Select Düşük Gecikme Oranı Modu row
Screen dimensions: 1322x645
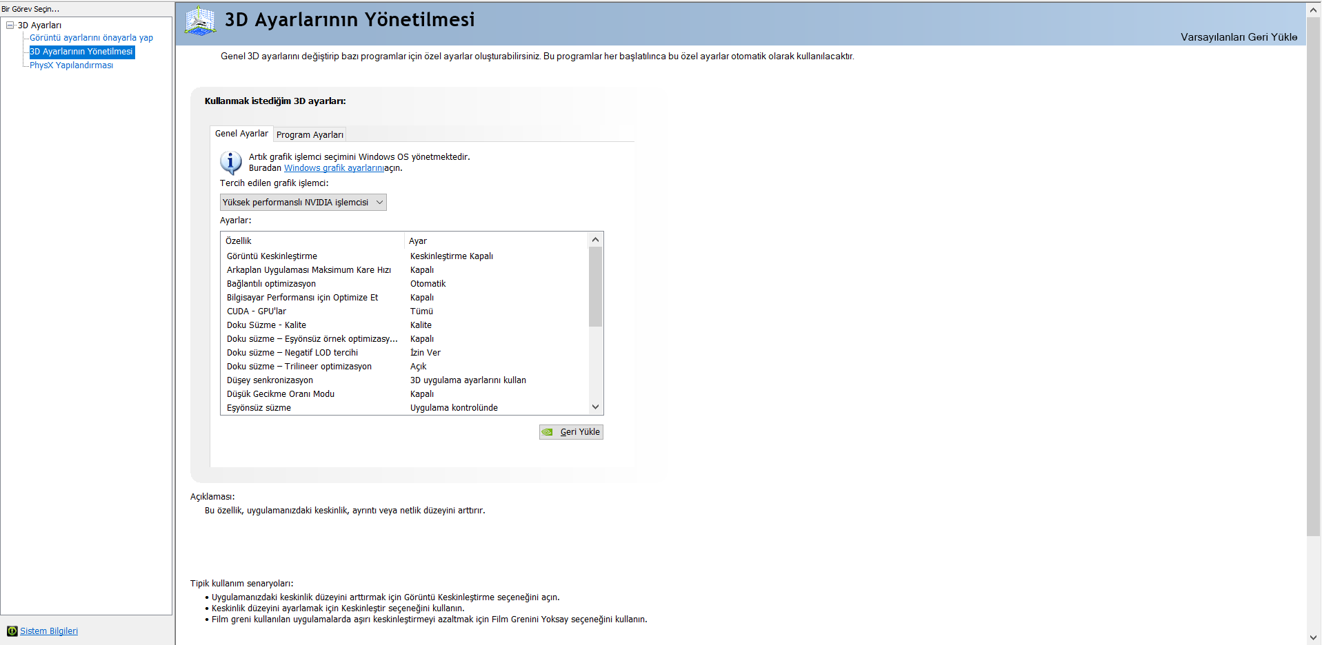tap(405, 394)
